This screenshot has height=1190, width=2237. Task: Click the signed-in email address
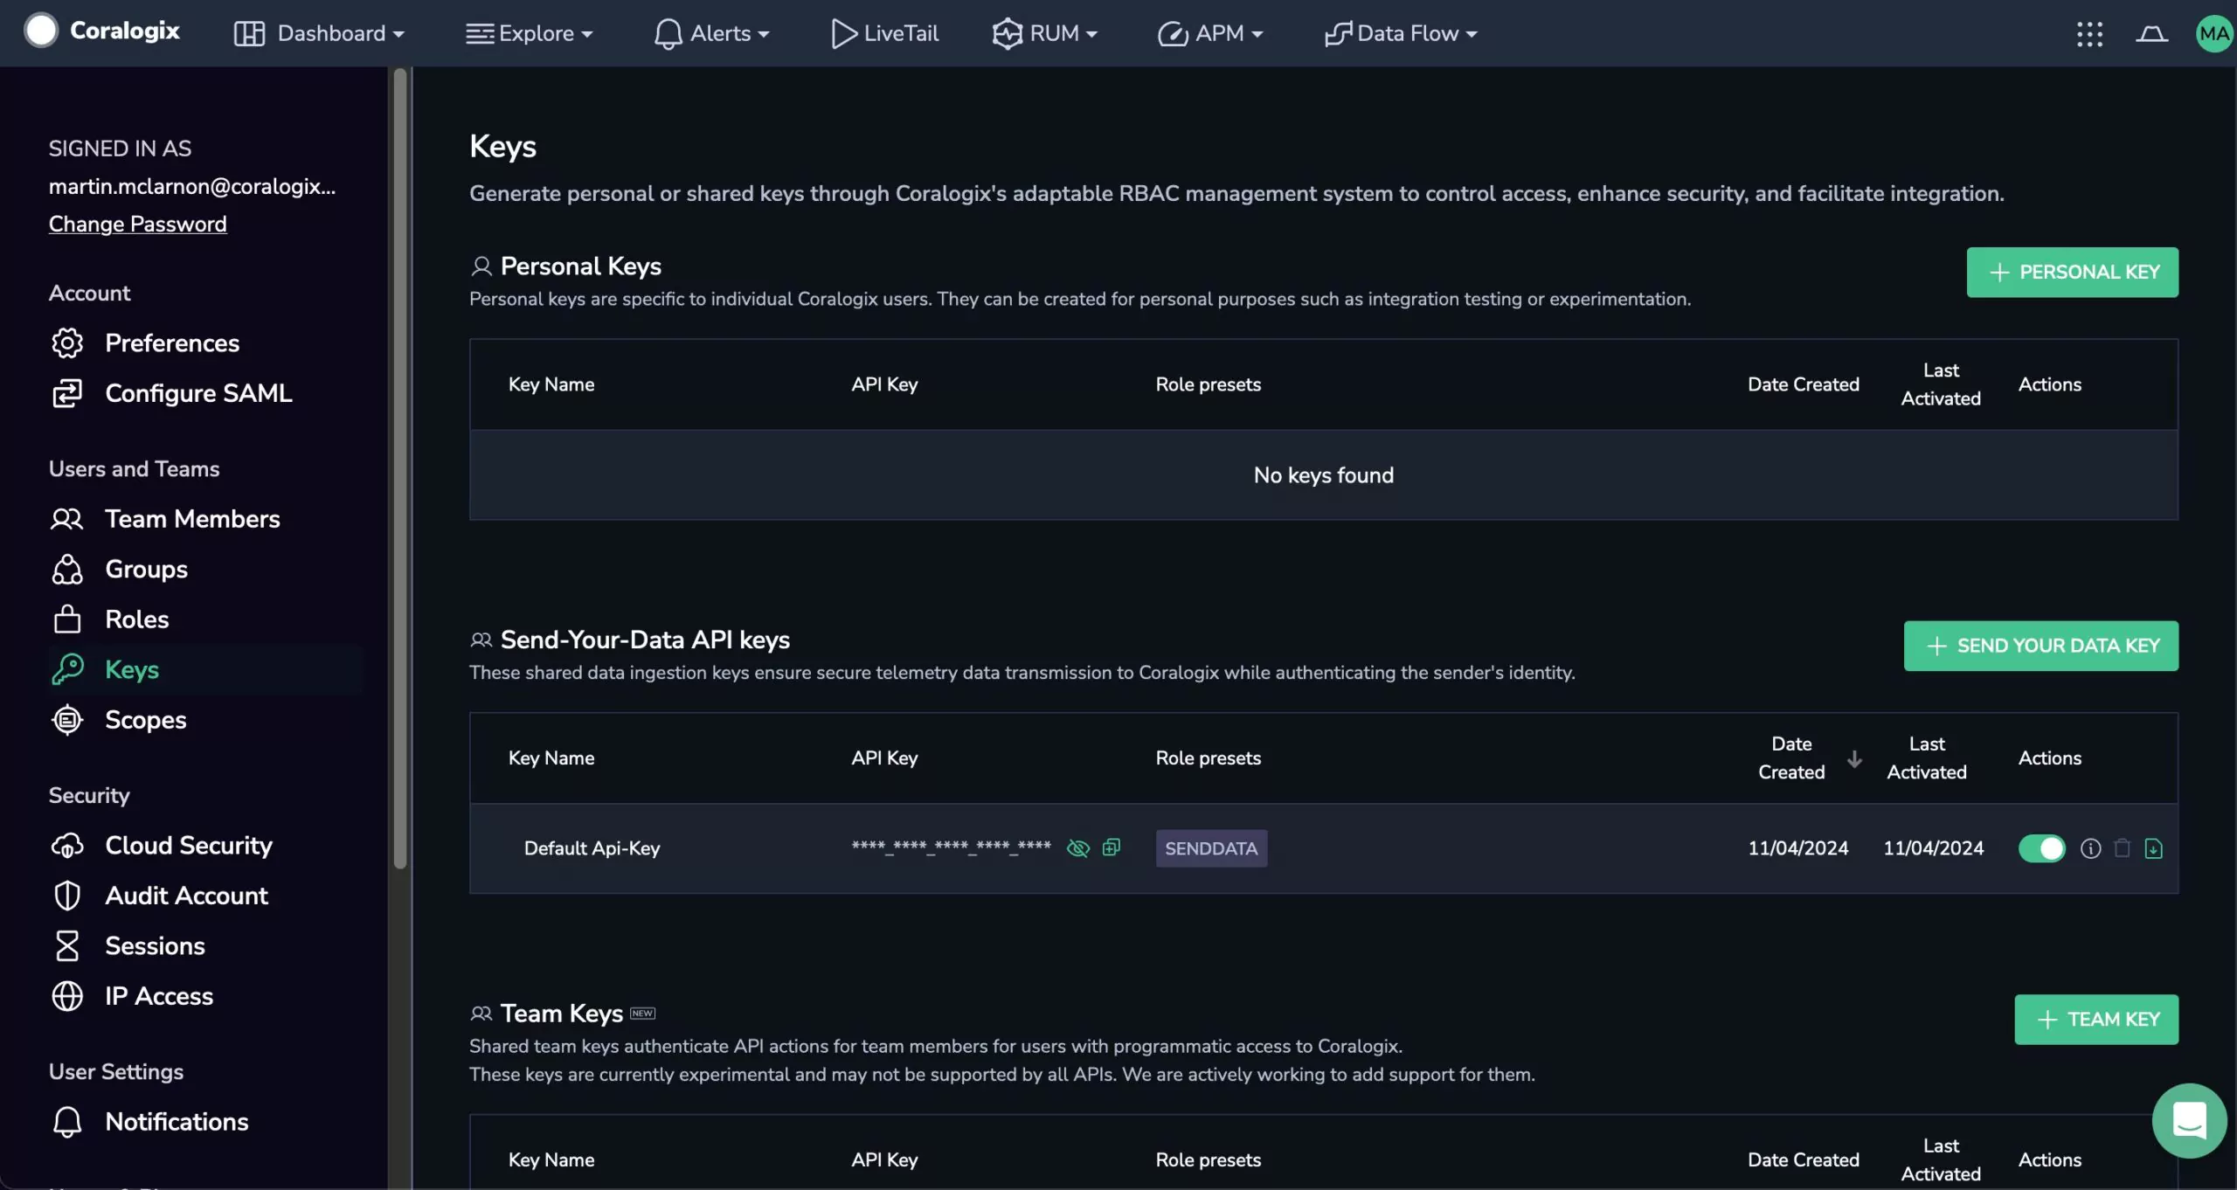point(192,187)
